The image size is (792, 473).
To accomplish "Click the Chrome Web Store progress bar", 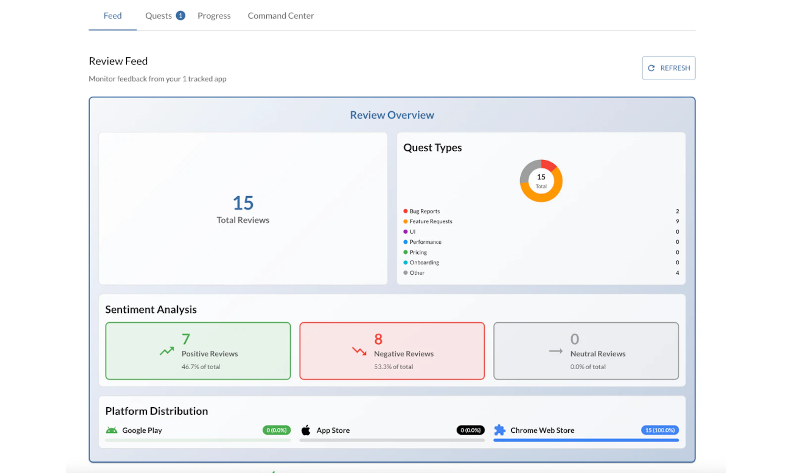I will [x=586, y=440].
